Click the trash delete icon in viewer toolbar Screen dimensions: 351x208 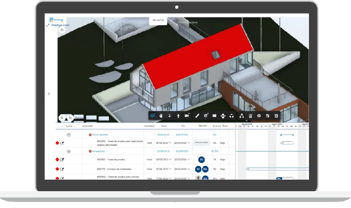point(276,116)
